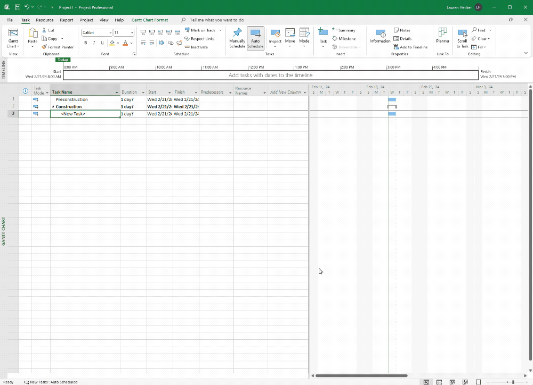Click Add to Timeline in Properties group
The image size is (533, 385).
tap(410, 47)
